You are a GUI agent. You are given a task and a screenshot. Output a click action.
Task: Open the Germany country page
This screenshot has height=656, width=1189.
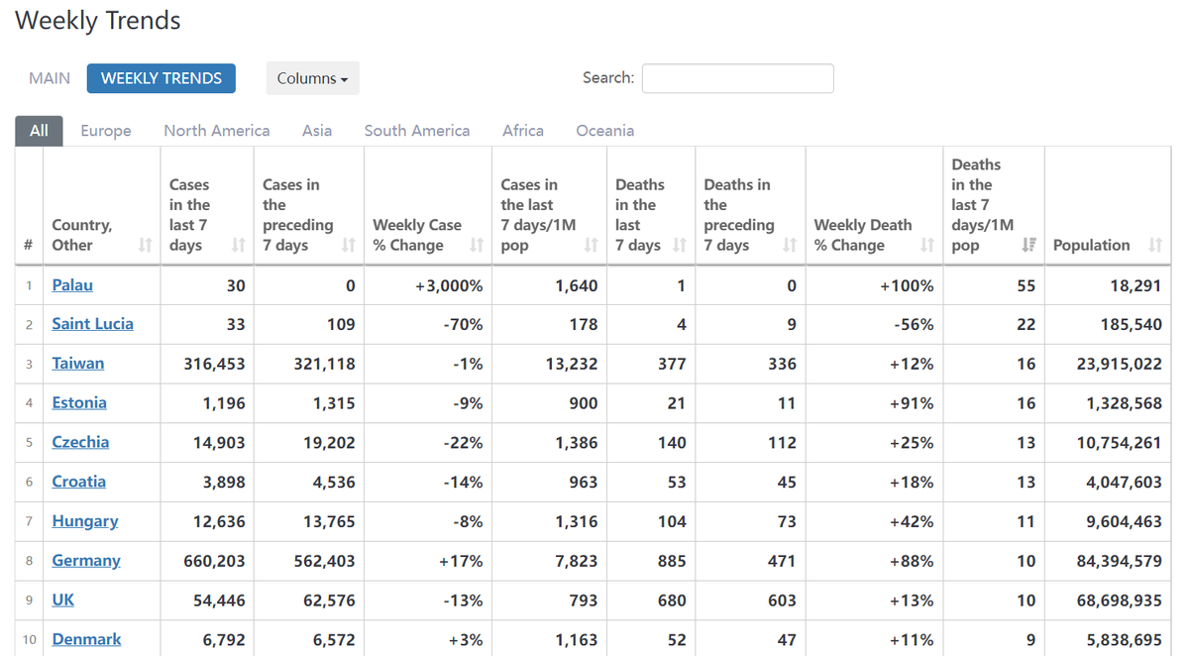(86, 560)
